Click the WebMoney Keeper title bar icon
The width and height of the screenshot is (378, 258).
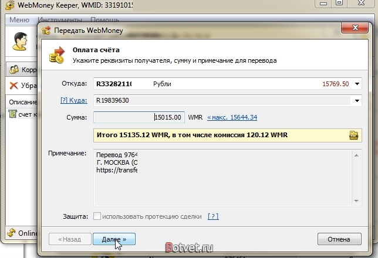click(x=9, y=5)
